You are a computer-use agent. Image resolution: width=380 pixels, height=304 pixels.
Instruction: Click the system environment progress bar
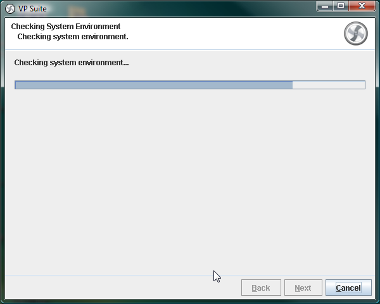pos(190,85)
